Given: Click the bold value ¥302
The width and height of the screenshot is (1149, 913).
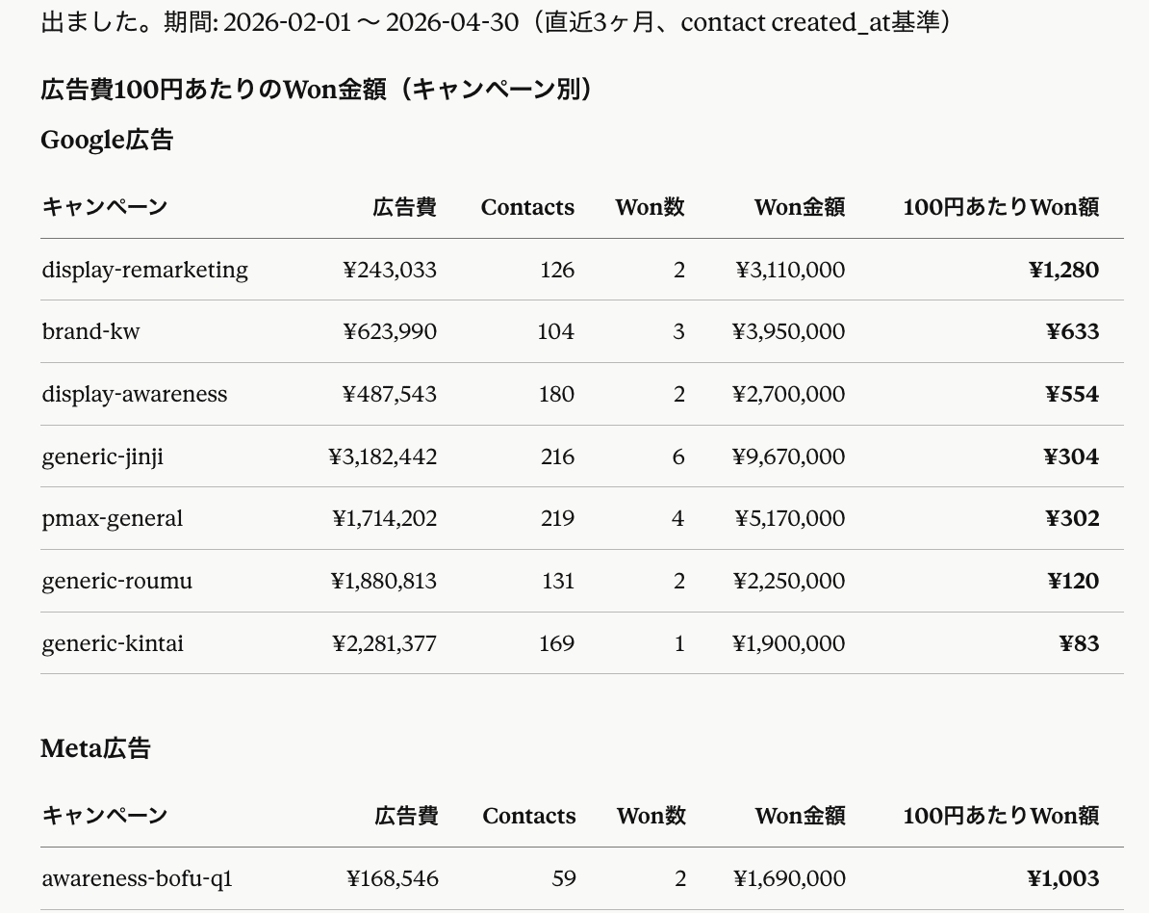Looking at the screenshot, I should (1072, 519).
